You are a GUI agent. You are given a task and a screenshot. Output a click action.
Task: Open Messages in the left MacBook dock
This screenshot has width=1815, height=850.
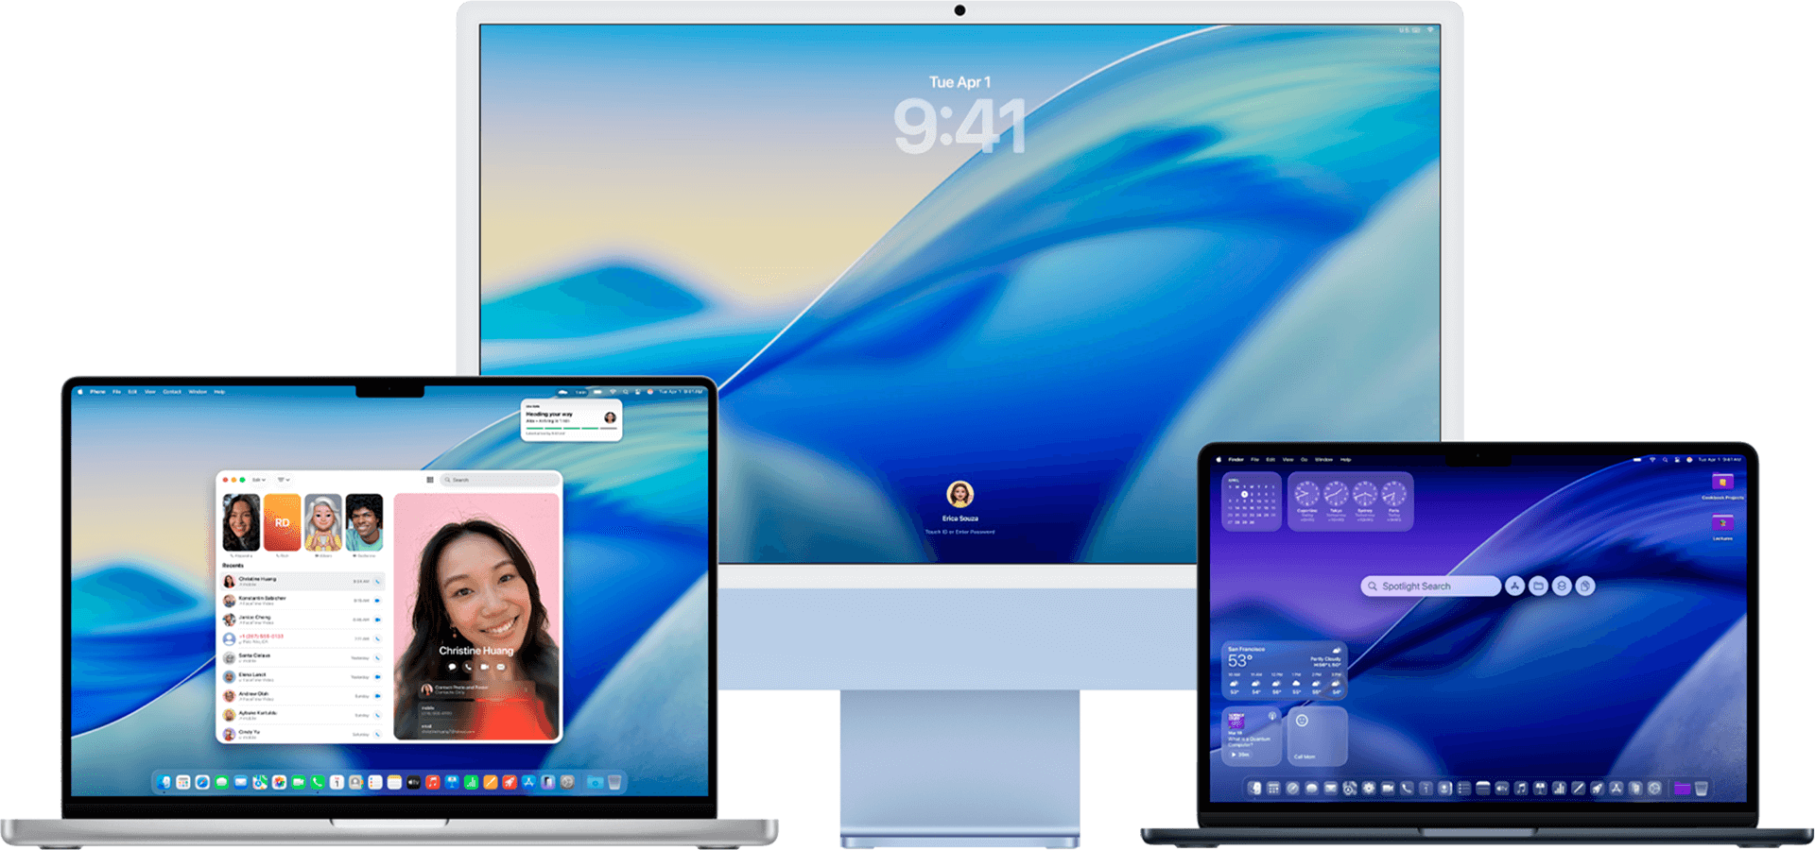point(221,782)
